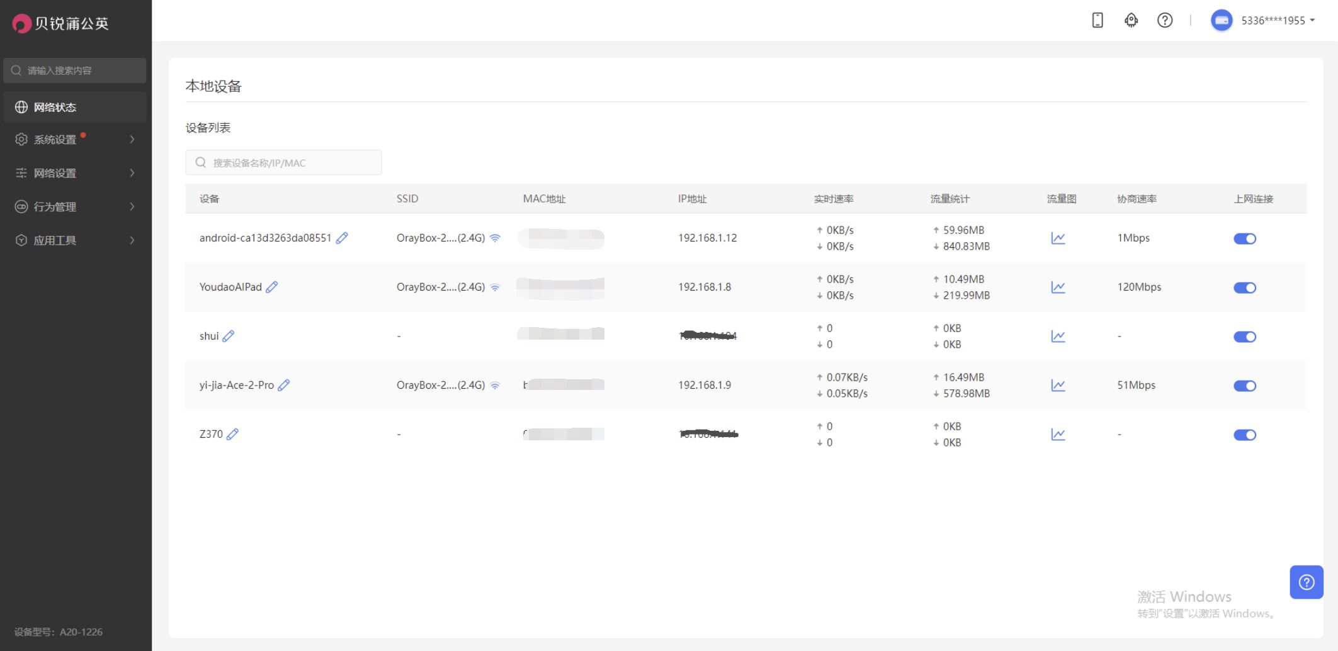Toggle internet access for shui
The image size is (1338, 651).
(1245, 337)
